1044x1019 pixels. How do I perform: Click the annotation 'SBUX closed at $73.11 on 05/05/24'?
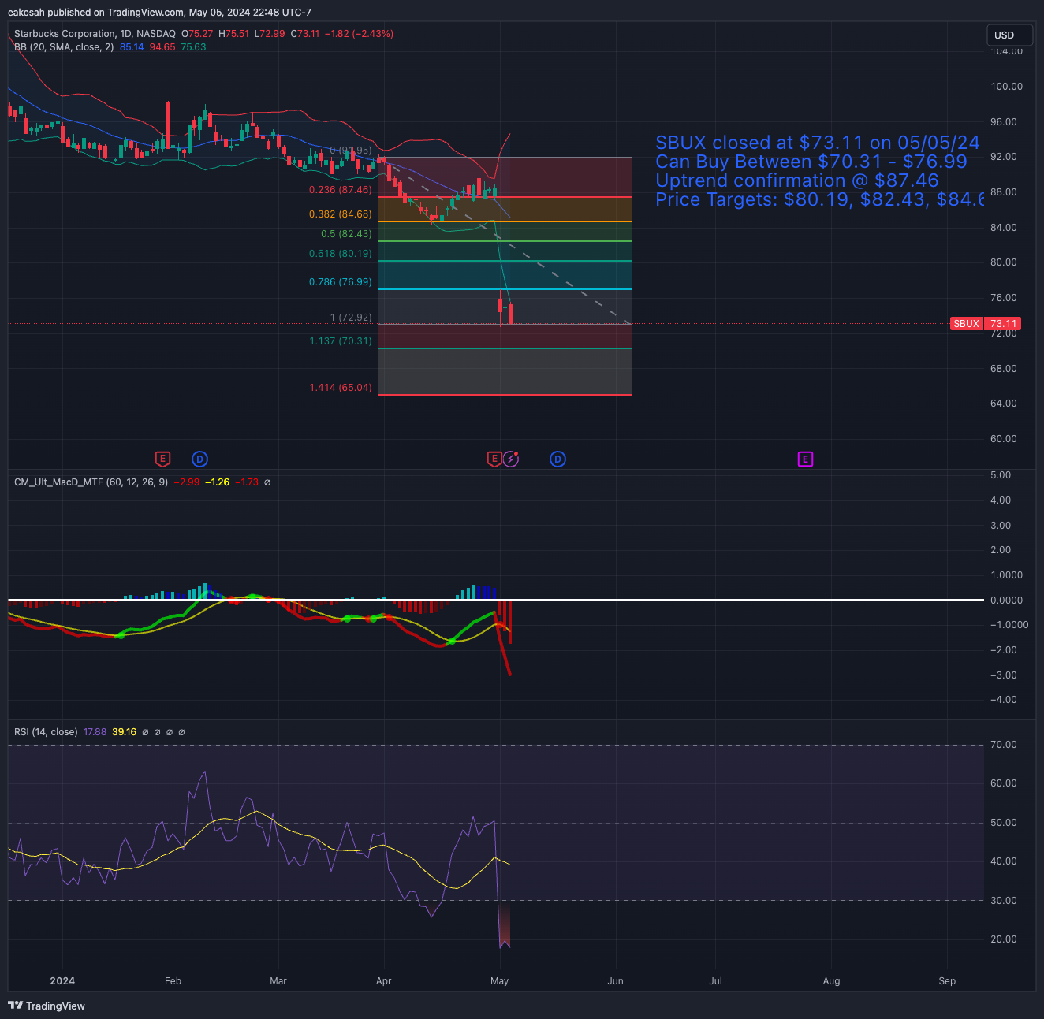point(818,143)
